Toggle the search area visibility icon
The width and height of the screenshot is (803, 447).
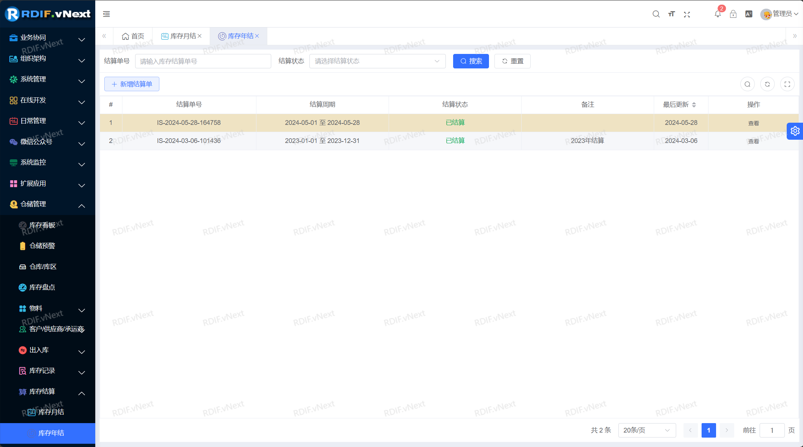tap(747, 84)
